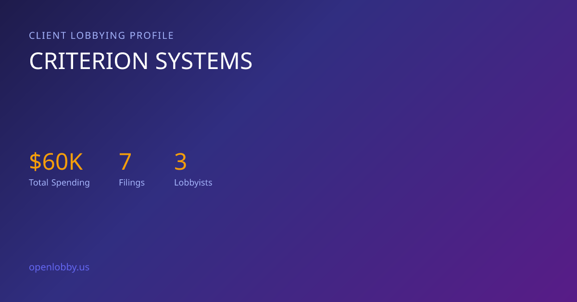This screenshot has width=577, height=302.
Task: Click the $60K spending value
Action: 56,162
